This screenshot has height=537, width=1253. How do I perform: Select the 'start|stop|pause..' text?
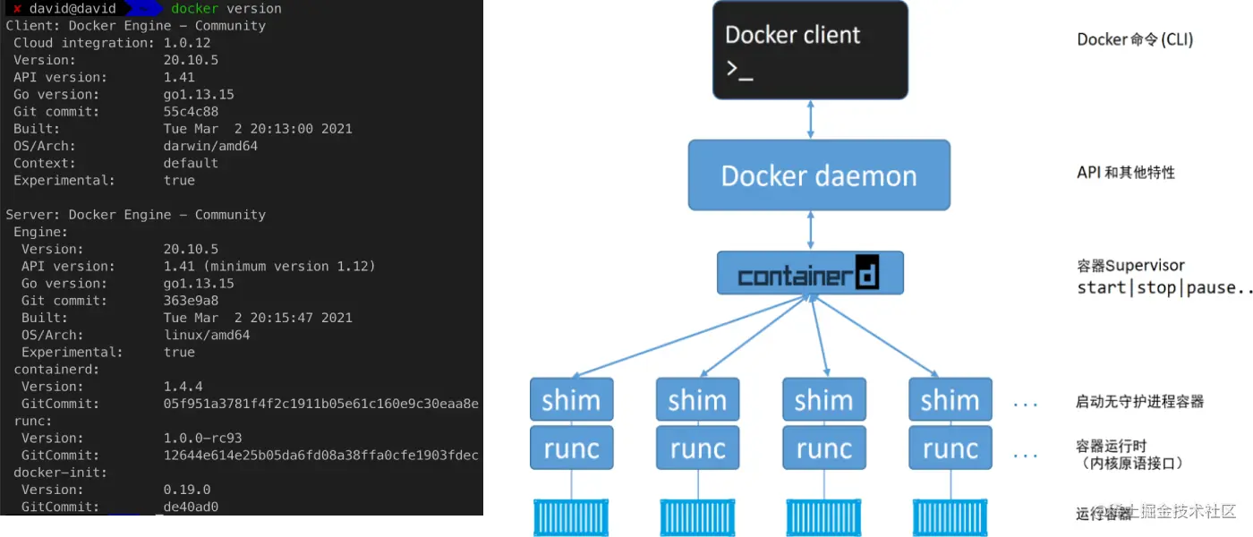pos(1164,288)
